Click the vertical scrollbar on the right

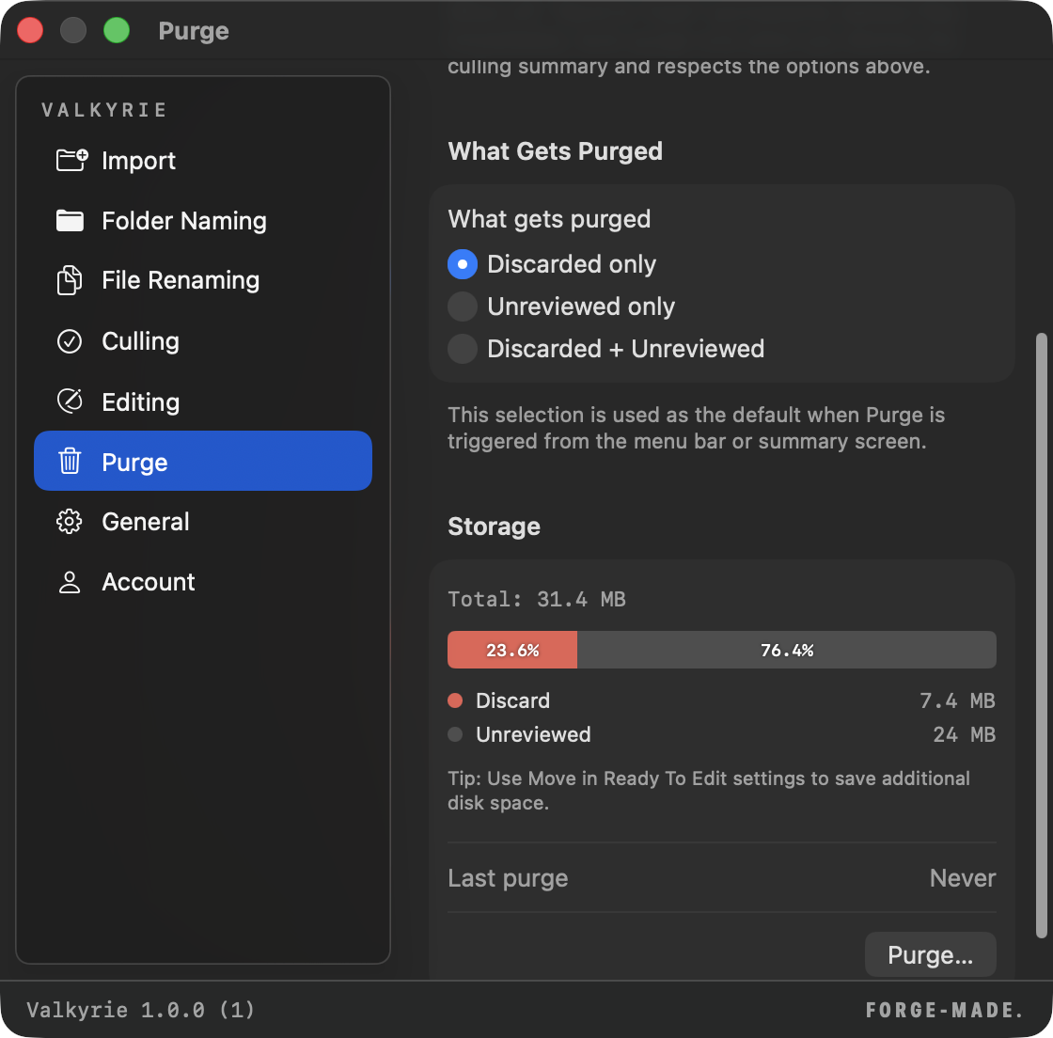point(1042,636)
